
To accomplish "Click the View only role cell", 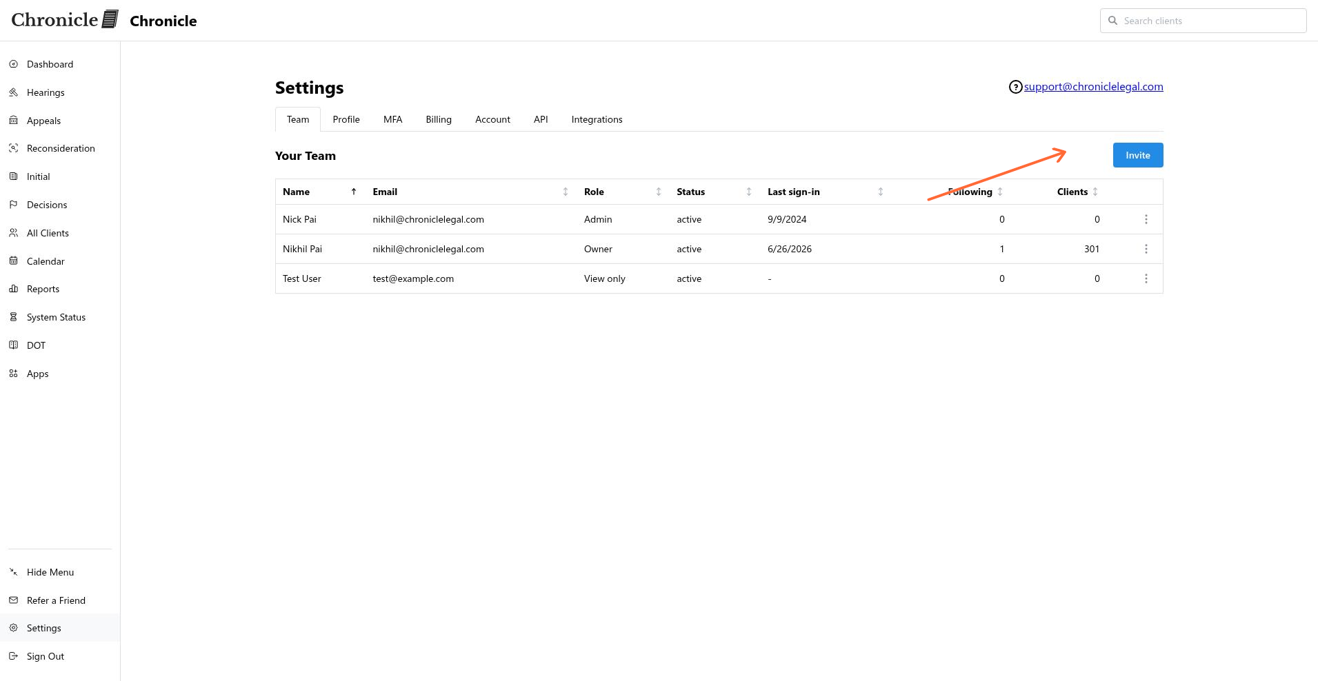I will tap(604, 278).
